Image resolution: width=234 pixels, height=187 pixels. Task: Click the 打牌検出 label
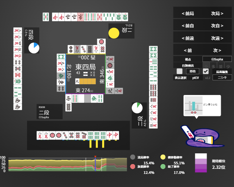(188, 66)
